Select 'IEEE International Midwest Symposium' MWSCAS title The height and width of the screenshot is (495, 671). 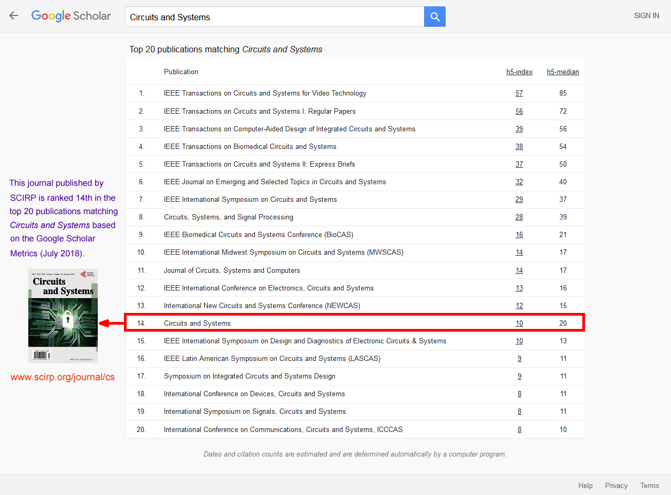(x=284, y=252)
